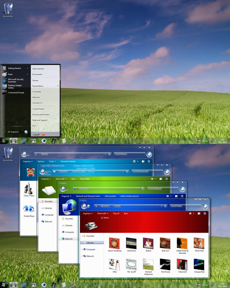Screen dimensions: 230x288
Task: Open the Mr. Scruff album thumbnail
Action: (x=131, y=264)
